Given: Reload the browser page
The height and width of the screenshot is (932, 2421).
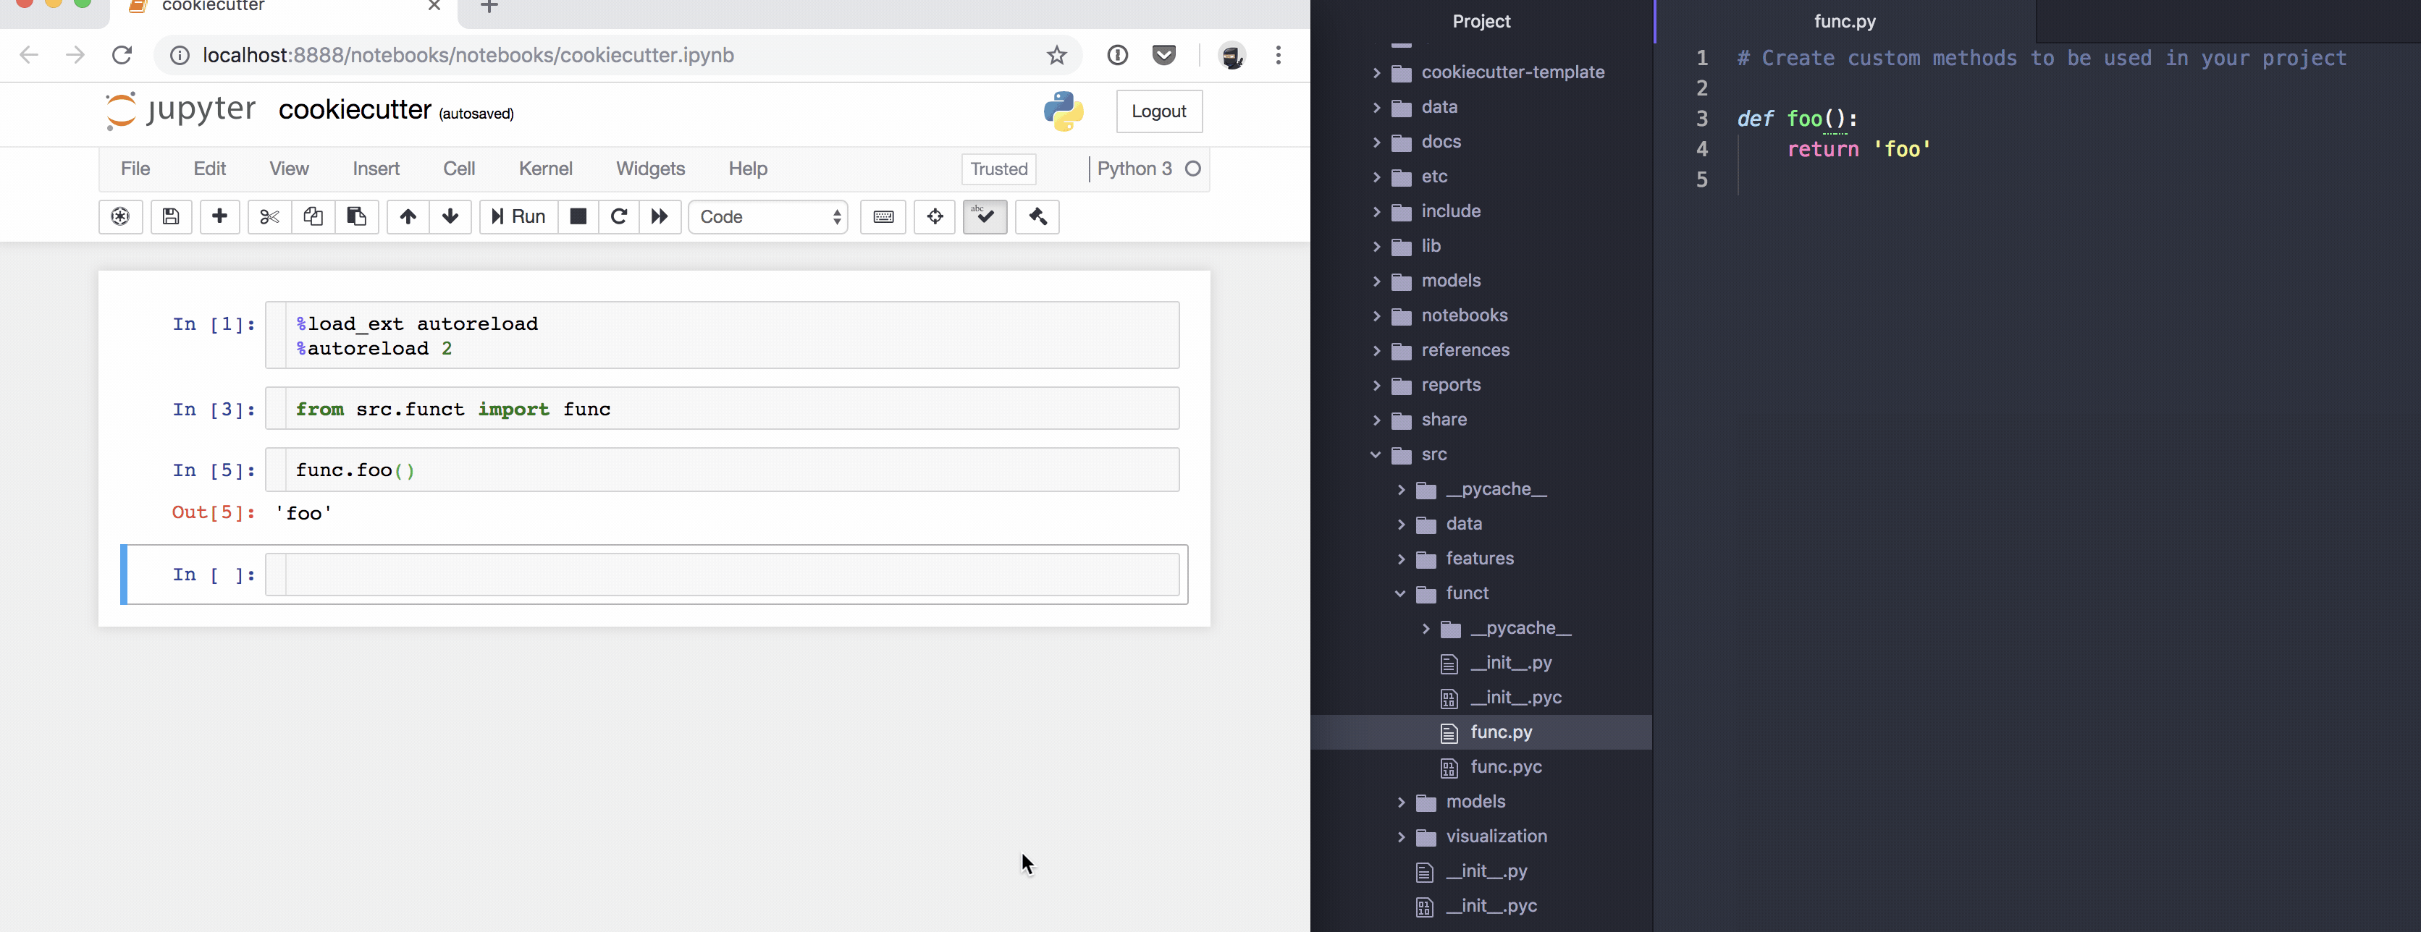Looking at the screenshot, I should pyautogui.click(x=122, y=56).
